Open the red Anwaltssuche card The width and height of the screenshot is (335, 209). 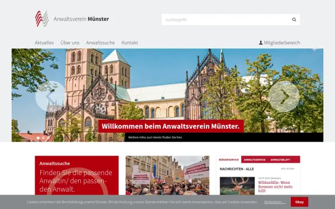(x=76, y=176)
